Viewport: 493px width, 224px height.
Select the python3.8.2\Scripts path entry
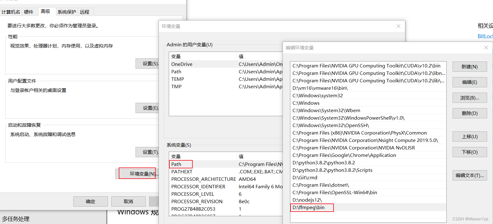(368, 170)
